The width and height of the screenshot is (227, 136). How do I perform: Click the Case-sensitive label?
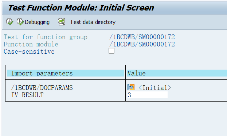29,51
